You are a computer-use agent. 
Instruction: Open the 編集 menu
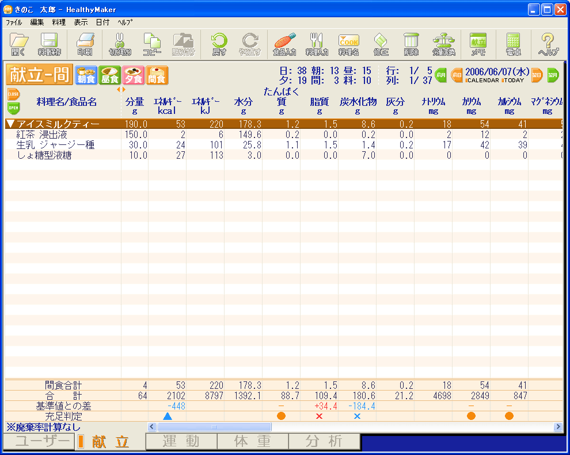[x=37, y=22]
